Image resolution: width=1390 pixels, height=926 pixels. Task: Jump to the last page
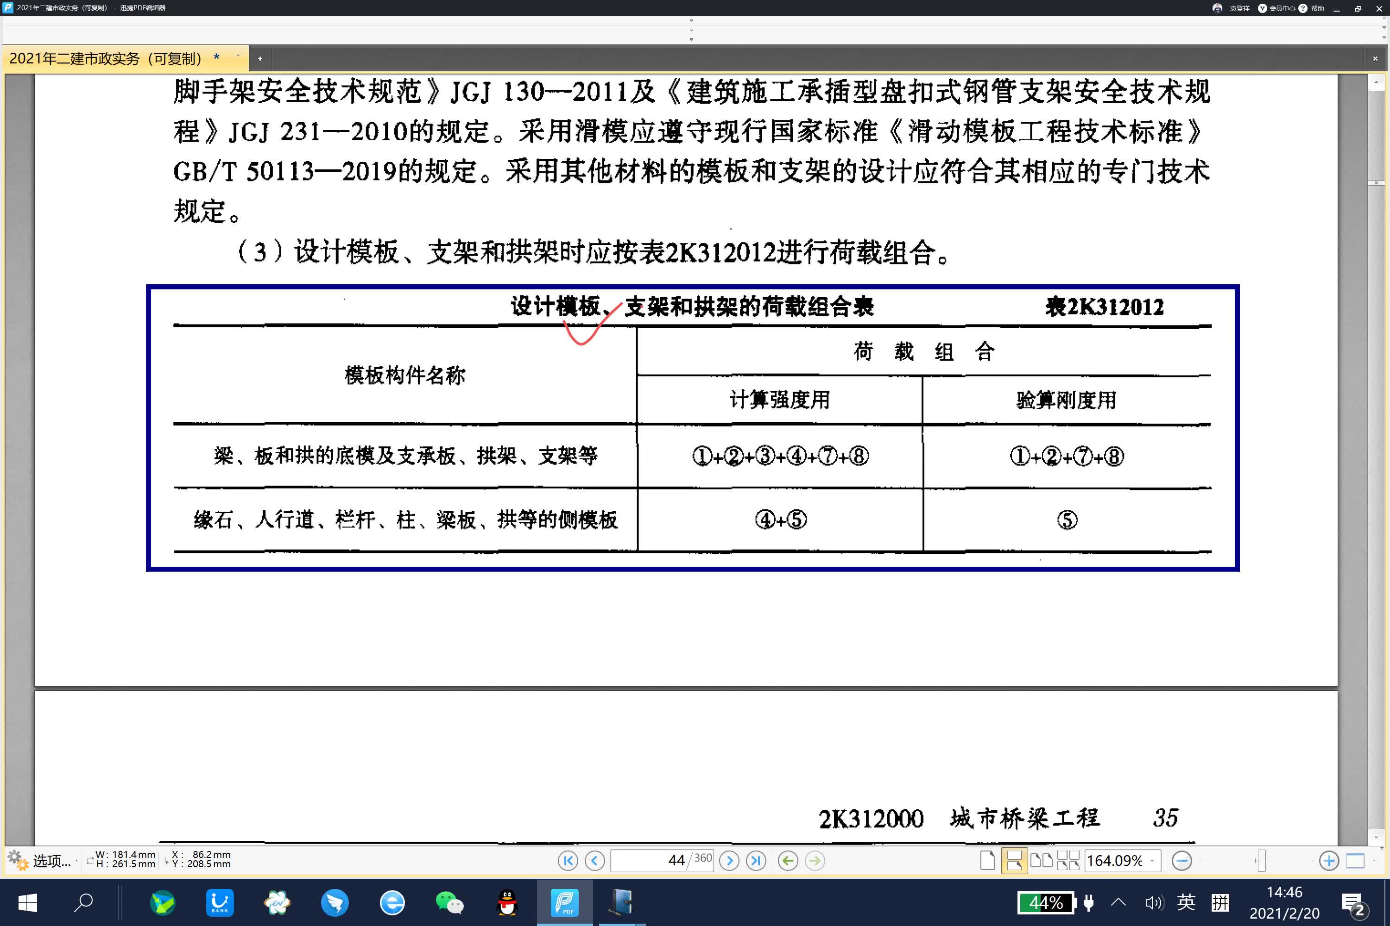pyautogui.click(x=756, y=860)
